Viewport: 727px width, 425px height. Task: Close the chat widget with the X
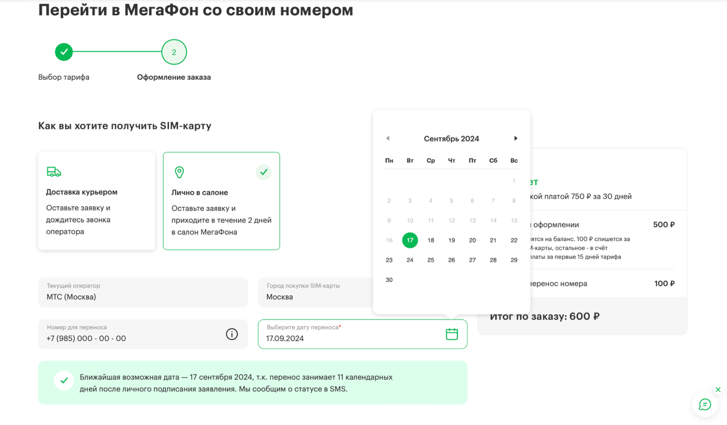(x=718, y=390)
